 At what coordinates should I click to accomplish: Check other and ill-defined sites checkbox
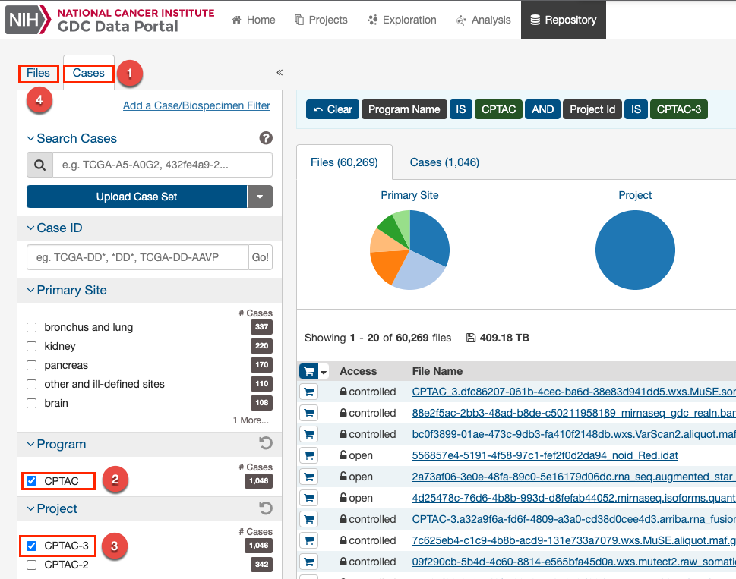pos(31,385)
